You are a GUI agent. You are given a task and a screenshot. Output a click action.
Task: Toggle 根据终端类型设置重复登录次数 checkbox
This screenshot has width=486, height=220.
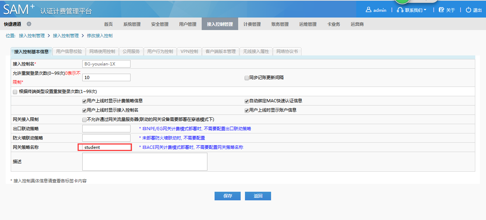[15, 92]
